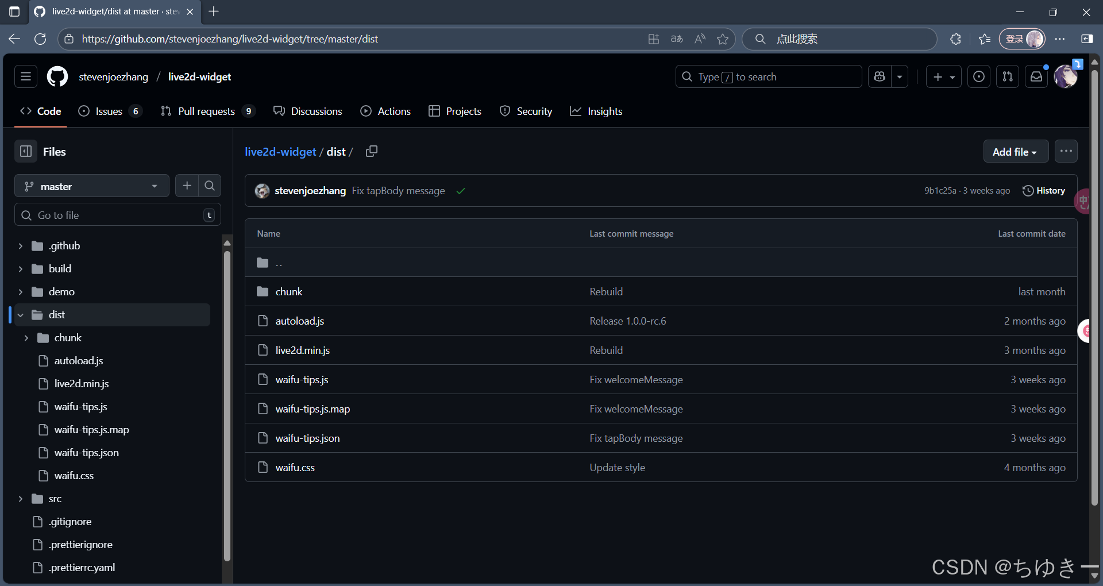The image size is (1103, 586).
Task: Open a new browser tab
Action: point(214,11)
